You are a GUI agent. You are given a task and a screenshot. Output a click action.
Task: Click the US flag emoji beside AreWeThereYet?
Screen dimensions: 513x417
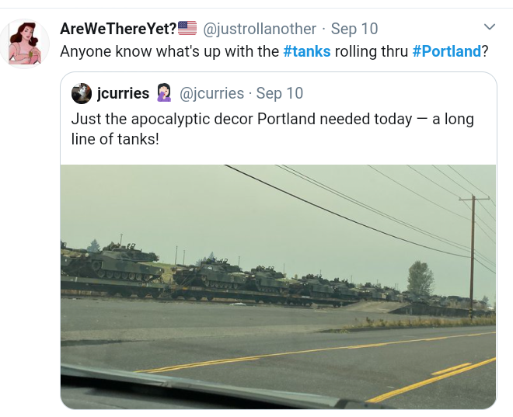187,29
